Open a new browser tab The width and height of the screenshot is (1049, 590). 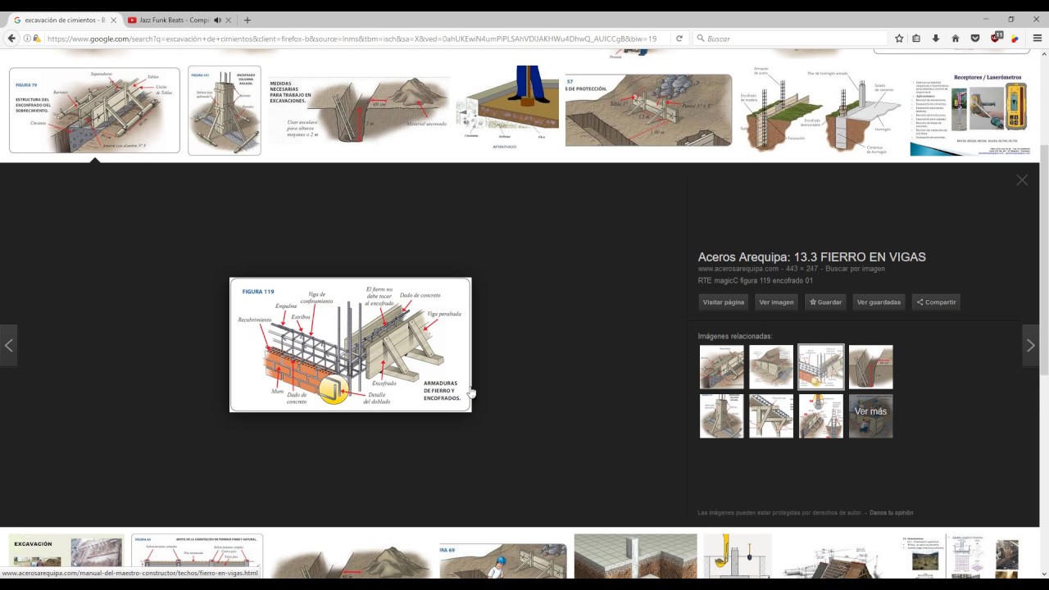coord(247,20)
